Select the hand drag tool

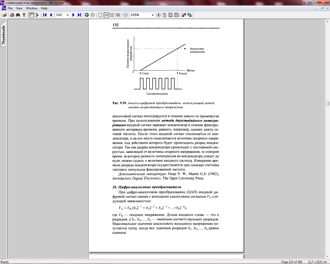31,15
